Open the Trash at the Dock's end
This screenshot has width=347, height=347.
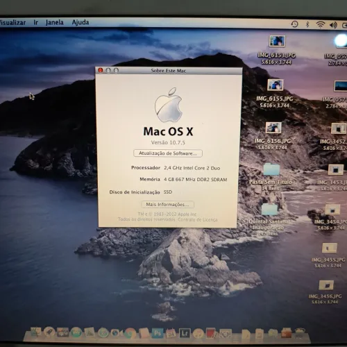tap(300, 333)
